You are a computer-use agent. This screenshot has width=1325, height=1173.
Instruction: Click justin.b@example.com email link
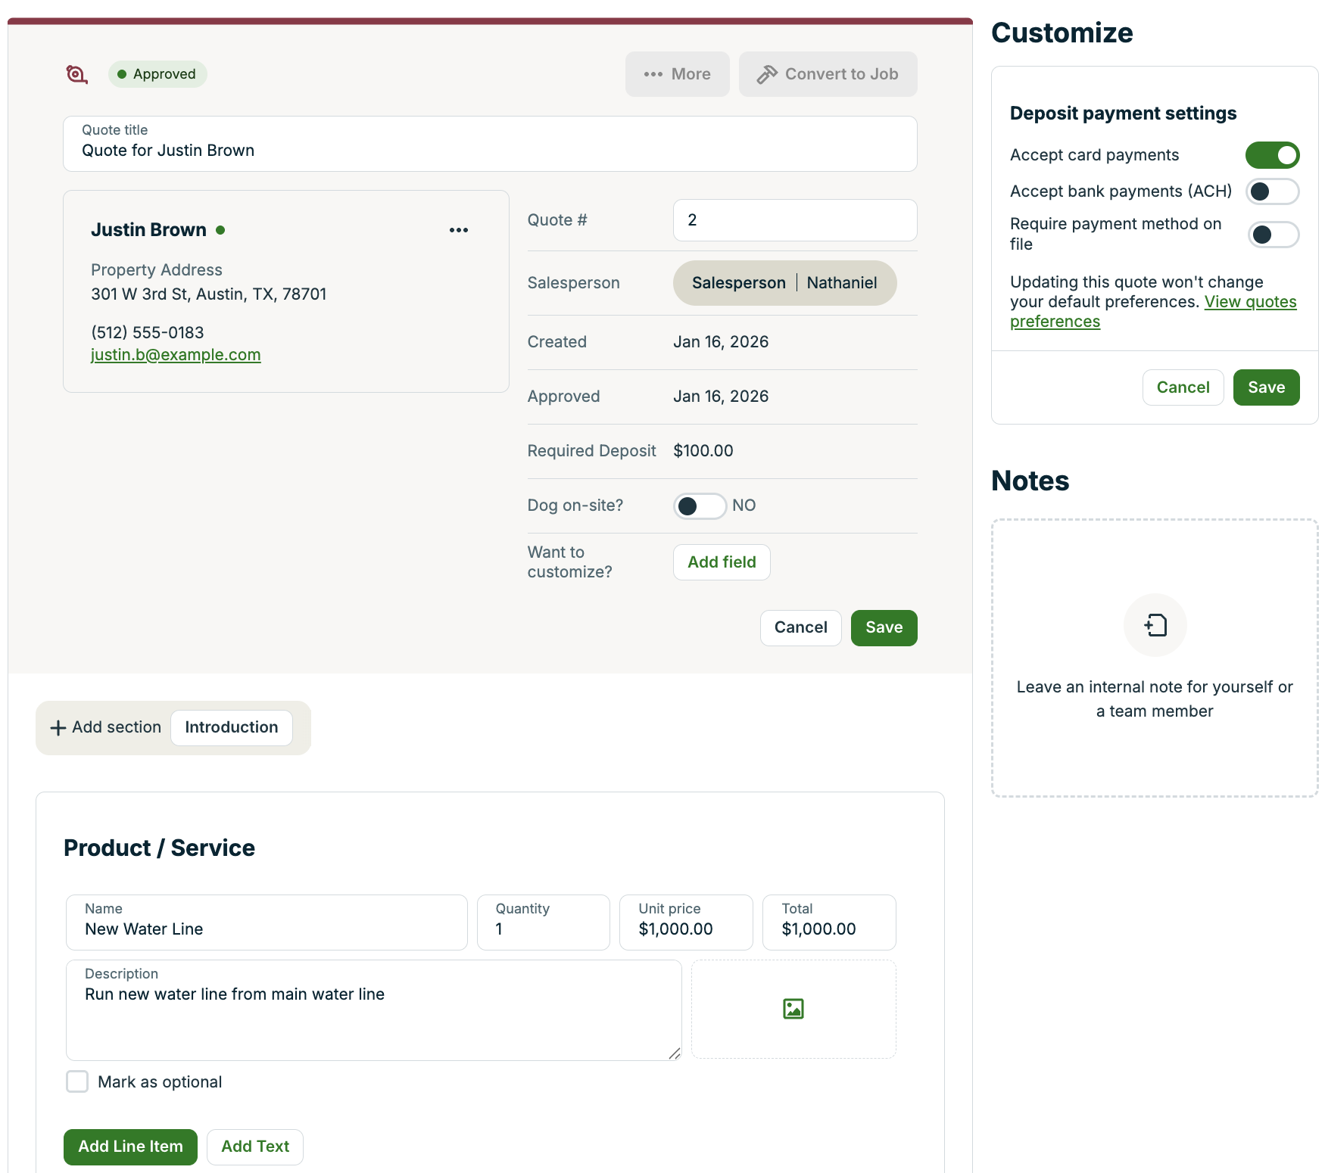click(x=176, y=355)
